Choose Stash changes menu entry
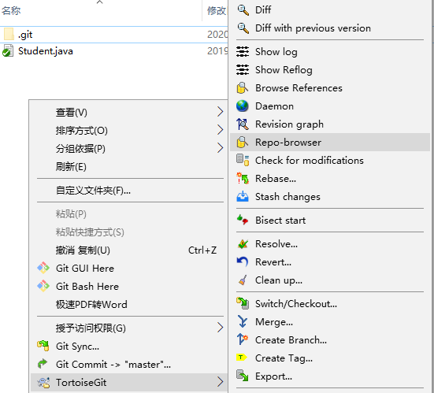This screenshot has width=434, height=393. click(x=330, y=197)
